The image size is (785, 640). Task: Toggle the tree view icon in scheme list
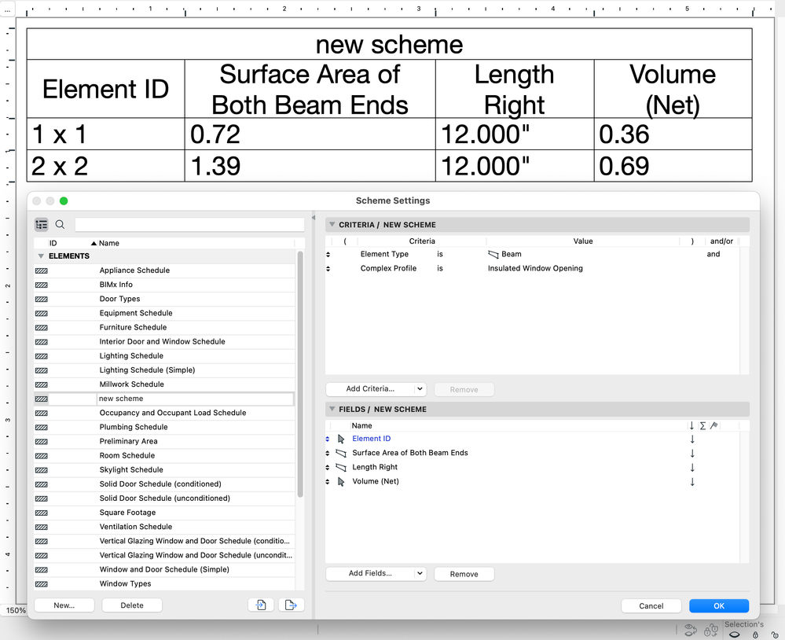[x=42, y=225]
